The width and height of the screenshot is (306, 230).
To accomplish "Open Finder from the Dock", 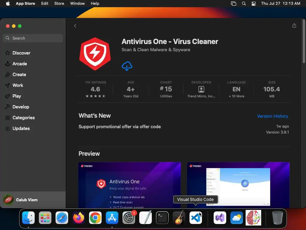I will pyautogui.click(x=28, y=218).
